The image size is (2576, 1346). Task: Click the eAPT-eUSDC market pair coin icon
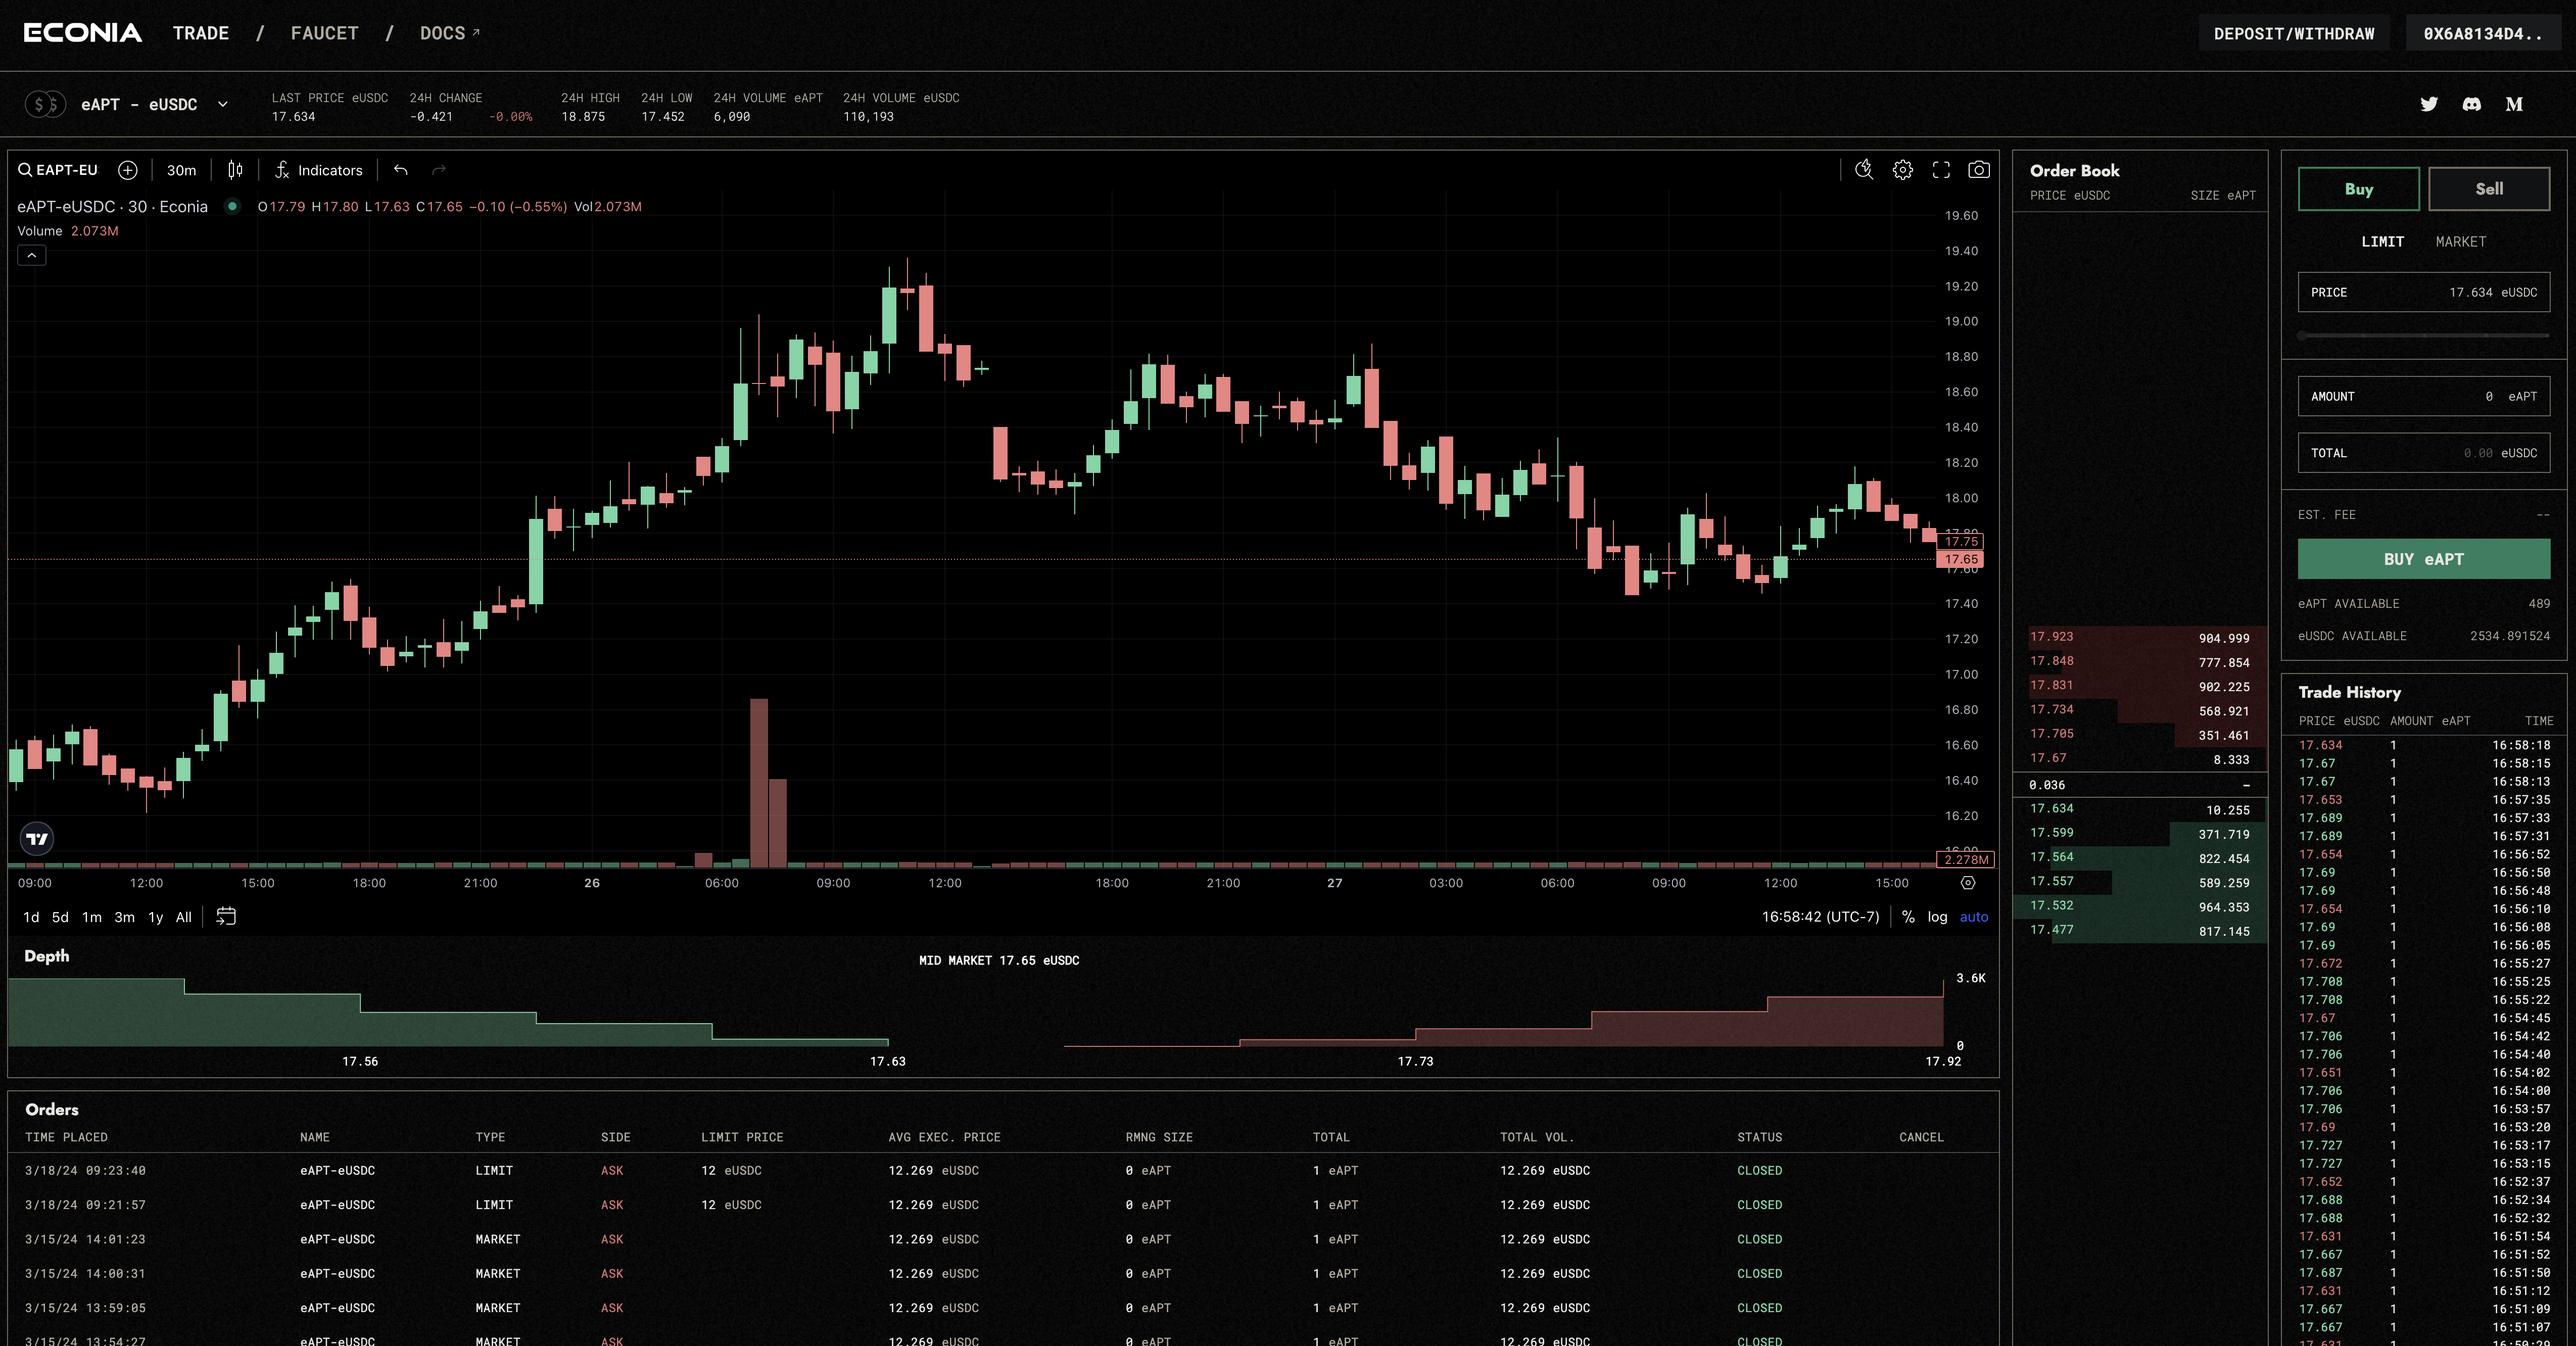(45, 104)
